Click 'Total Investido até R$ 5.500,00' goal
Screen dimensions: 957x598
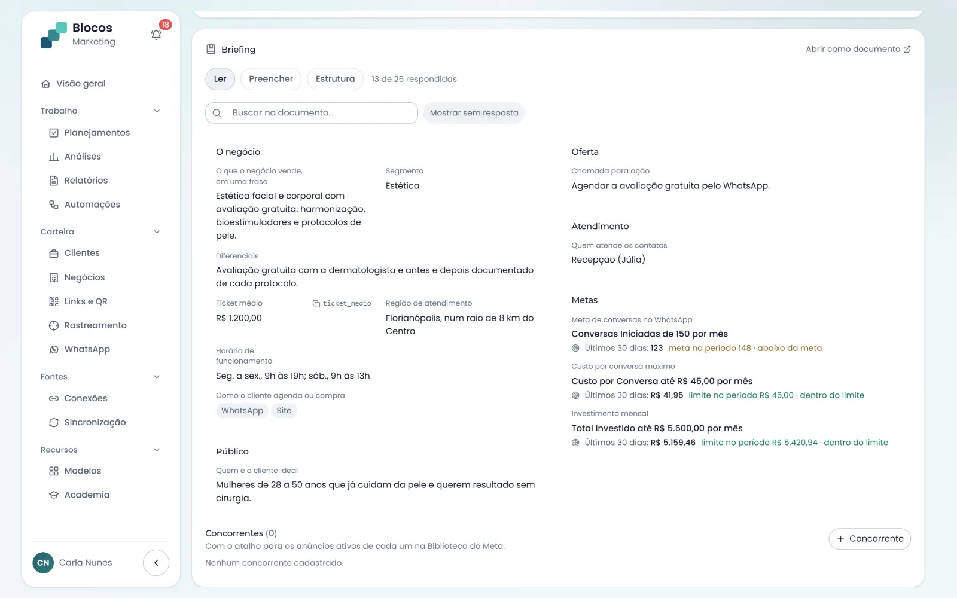657,429
